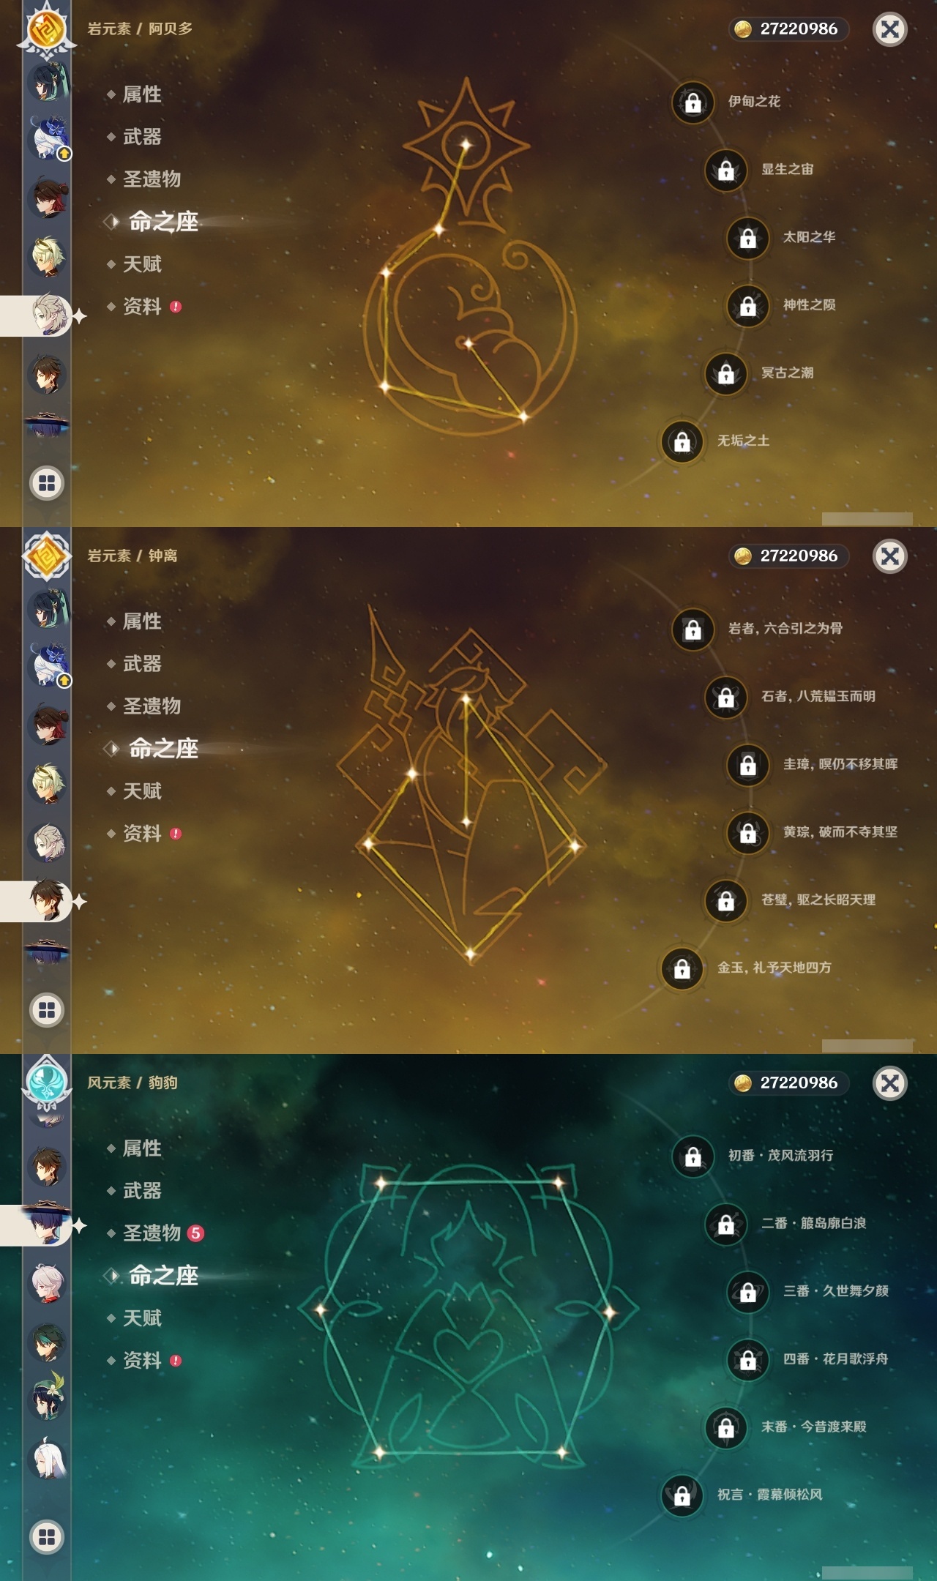Switch to 属性 tab in top panel

(x=142, y=94)
